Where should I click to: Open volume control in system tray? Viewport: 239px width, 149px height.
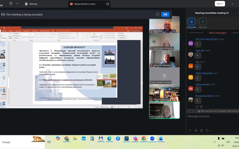(223, 145)
